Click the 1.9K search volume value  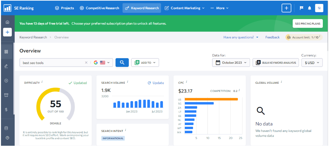(x=106, y=91)
